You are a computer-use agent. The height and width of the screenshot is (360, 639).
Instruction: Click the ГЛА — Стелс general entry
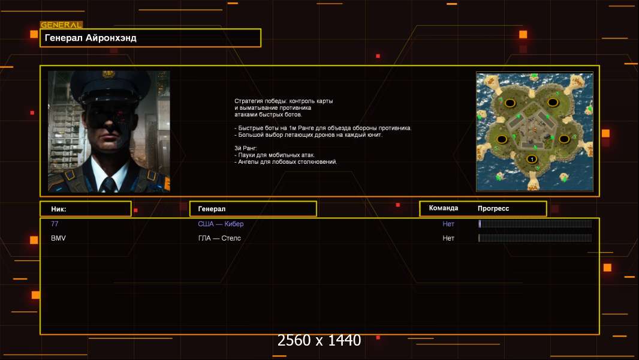pos(219,238)
